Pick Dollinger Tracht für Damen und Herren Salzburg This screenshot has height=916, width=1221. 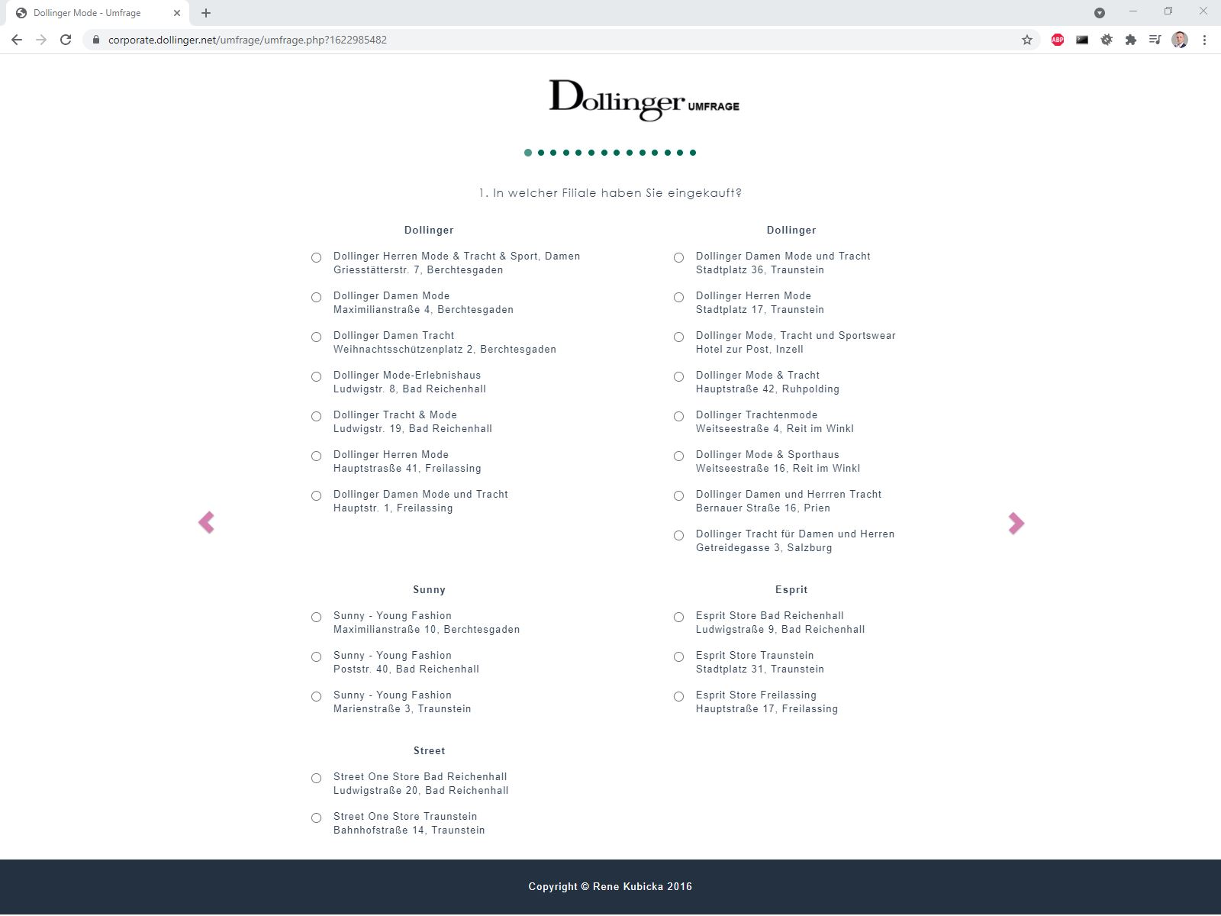point(678,536)
